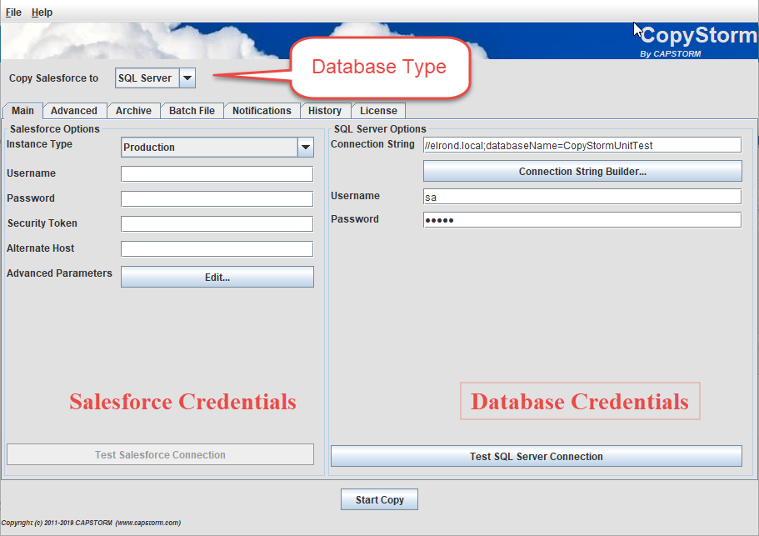The width and height of the screenshot is (759, 536).
Task: Click the Salesforce Password input field
Action: [217, 198]
